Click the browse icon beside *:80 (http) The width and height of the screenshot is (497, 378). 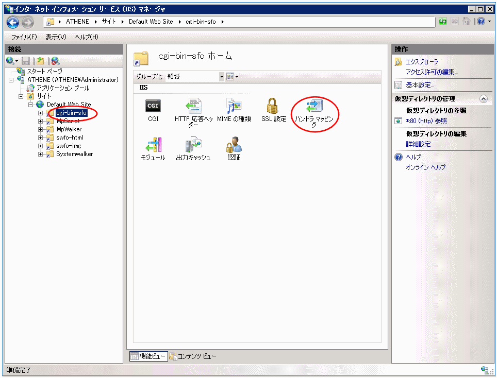tap(398, 121)
